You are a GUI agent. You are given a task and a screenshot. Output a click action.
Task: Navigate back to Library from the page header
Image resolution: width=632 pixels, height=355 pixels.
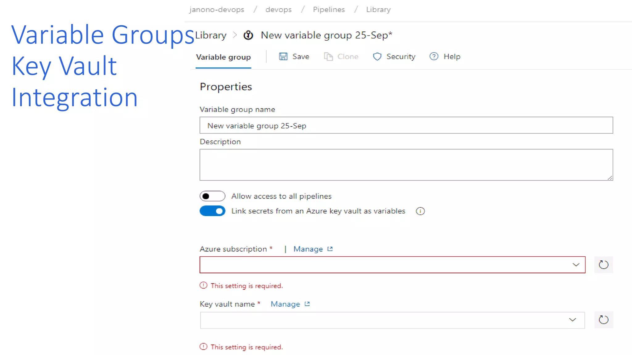point(211,35)
